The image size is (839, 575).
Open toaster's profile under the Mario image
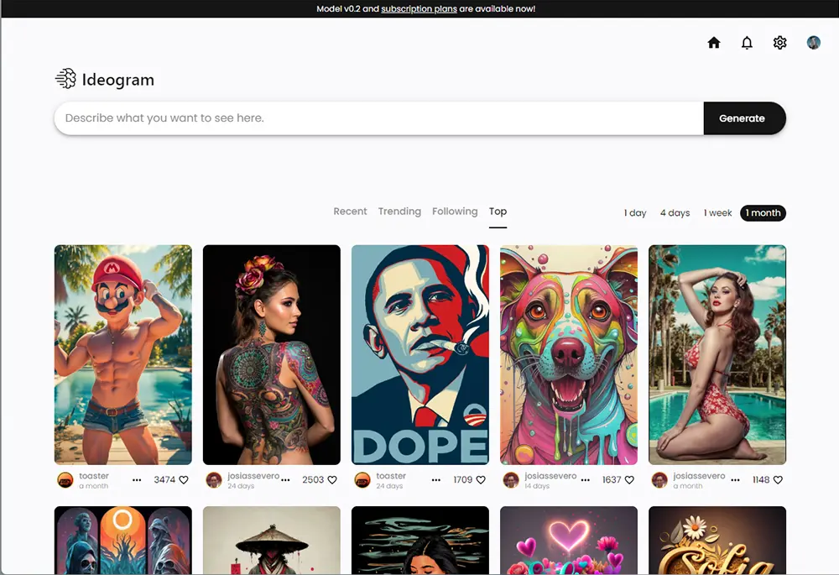94,475
